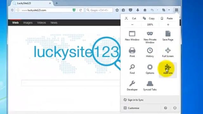The width and height of the screenshot is (203, 114).
Task: Click Save Page item
Action: [x=168, y=36]
